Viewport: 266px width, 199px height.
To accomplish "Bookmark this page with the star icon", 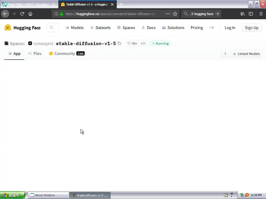I will pos(175,14).
